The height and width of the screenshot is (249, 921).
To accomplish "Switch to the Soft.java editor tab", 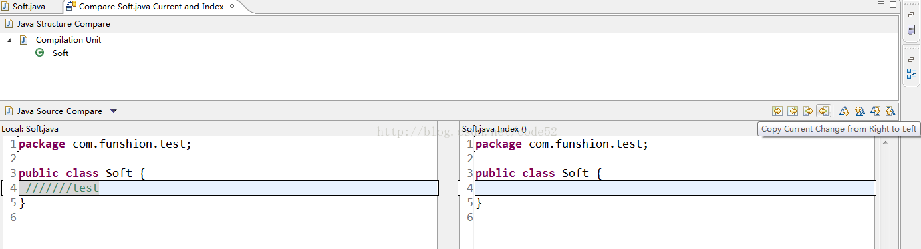I will [x=29, y=7].
